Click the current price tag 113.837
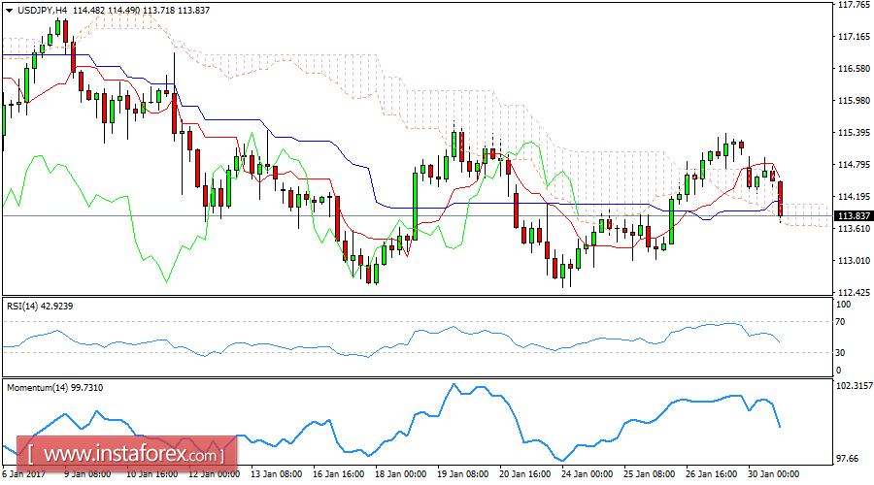This screenshot has height=485, width=874. [854, 215]
